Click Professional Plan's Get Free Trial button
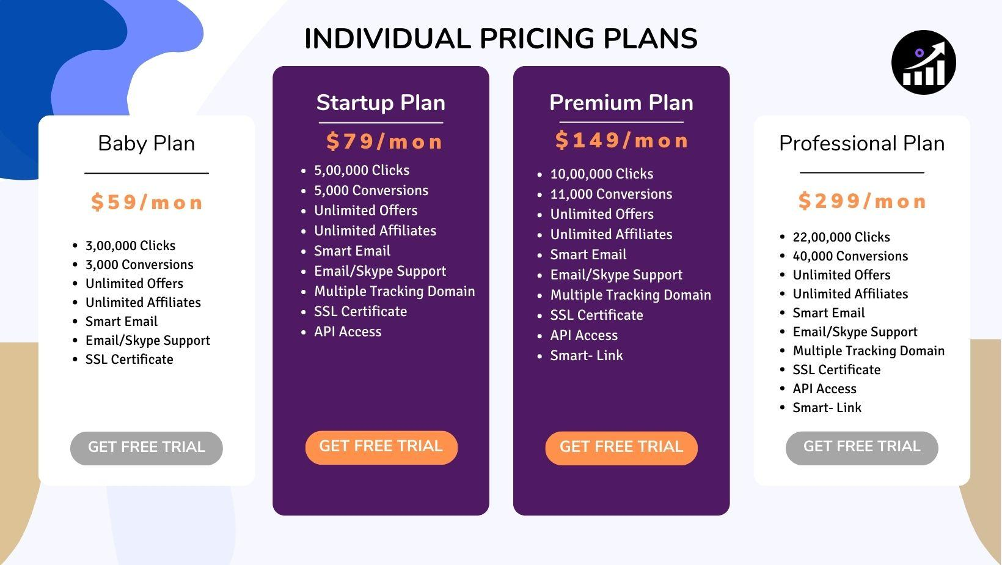The image size is (1002, 565). (x=861, y=448)
